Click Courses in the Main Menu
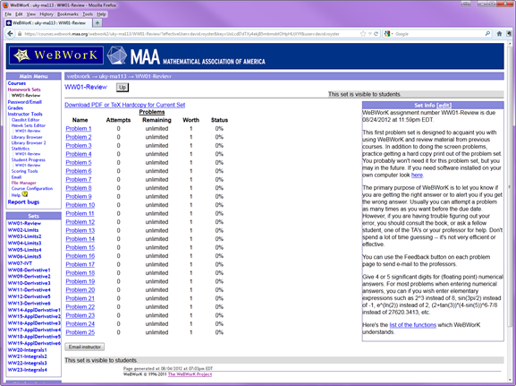The width and height of the screenshot is (516, 386). [x=16, y=83]
